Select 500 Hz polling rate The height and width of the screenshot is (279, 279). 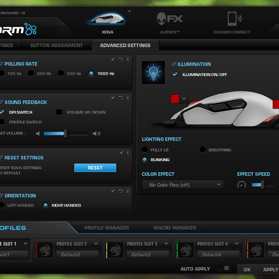(61, 73)
